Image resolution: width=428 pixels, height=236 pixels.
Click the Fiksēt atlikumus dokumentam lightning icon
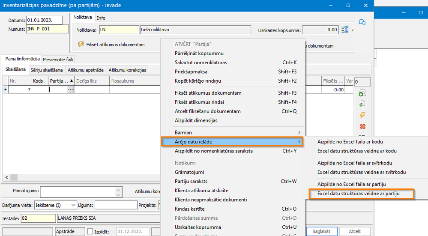click(81, 44)
